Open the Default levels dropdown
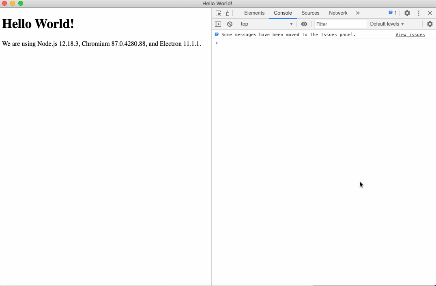 [x=387, y=24]
